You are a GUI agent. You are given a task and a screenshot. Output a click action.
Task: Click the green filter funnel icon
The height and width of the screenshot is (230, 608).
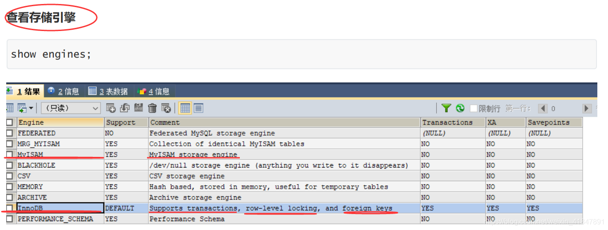pyautogui.click(x=446, y=108)
